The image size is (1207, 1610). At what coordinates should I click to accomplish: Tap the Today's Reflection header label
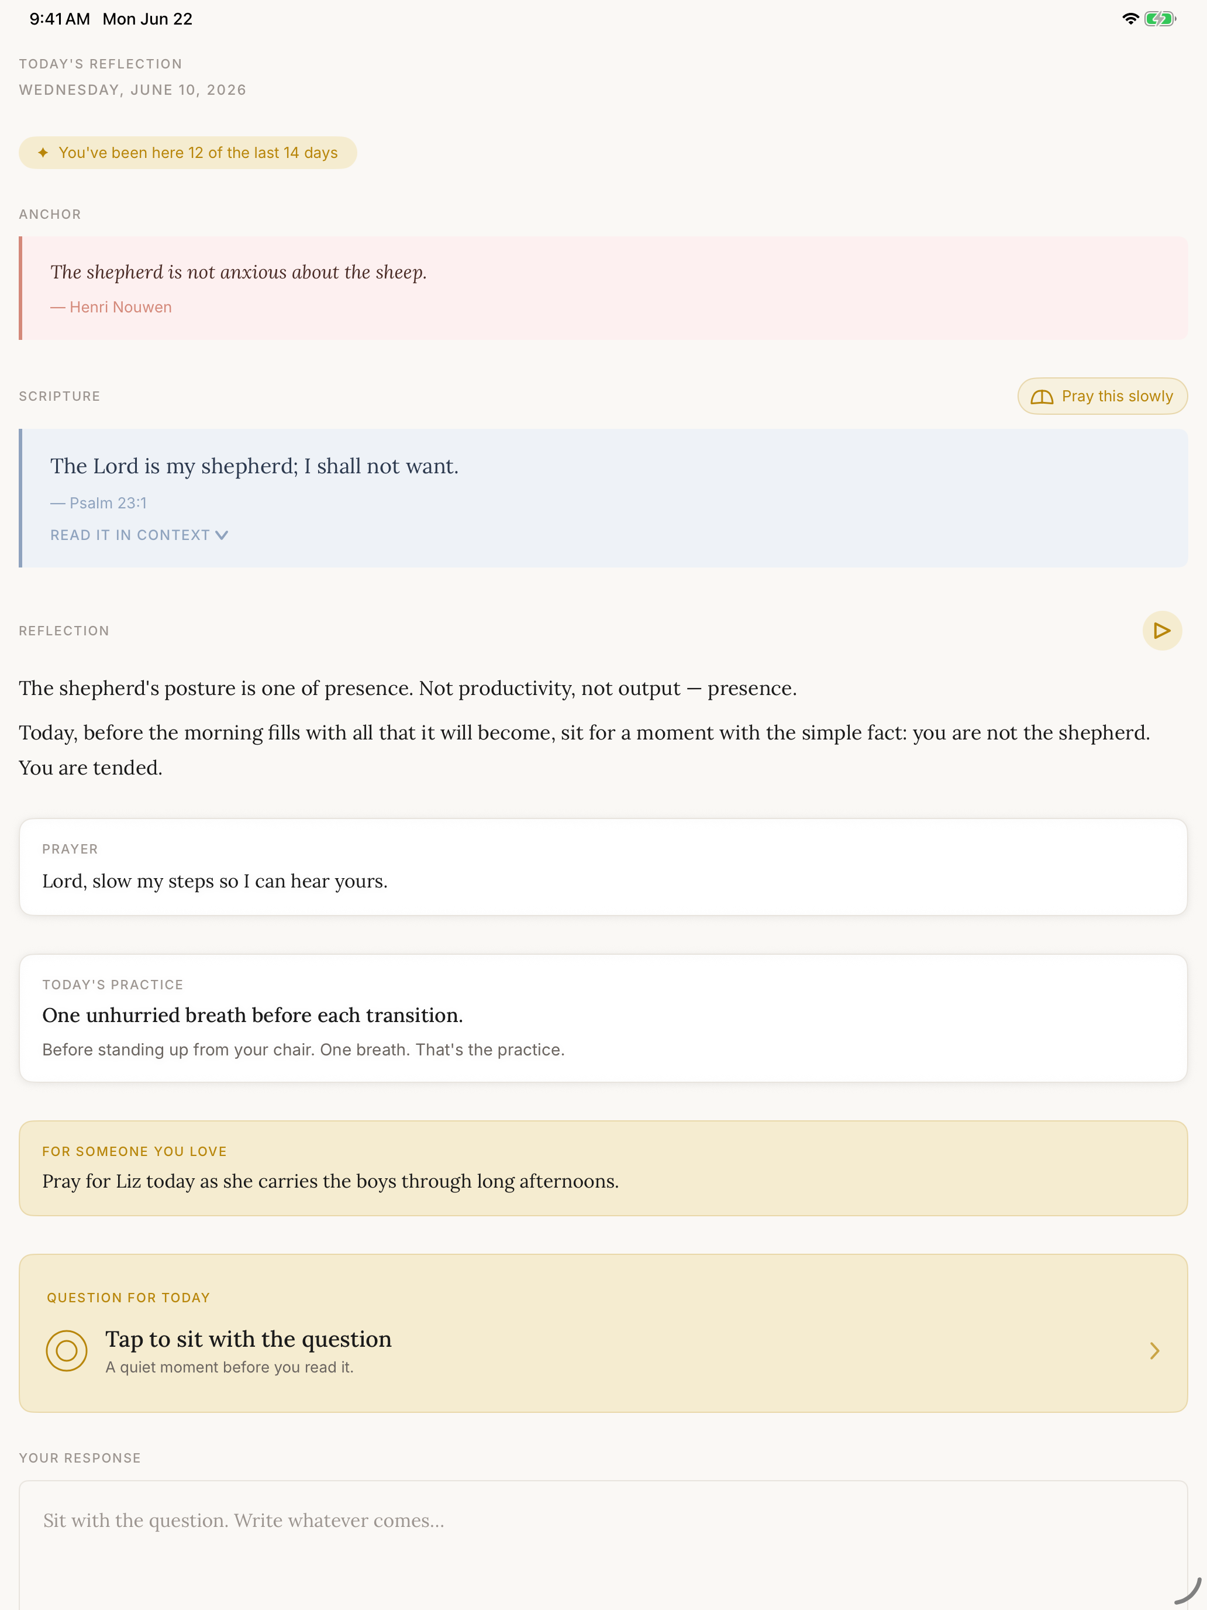(x=101, y=64)
